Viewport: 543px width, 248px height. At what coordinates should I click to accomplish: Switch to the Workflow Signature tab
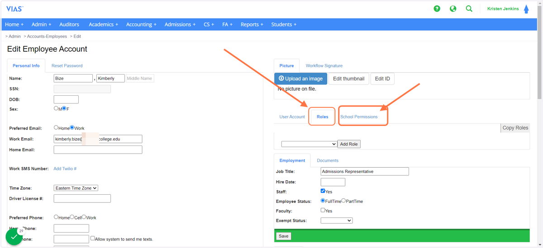[324, 66]
